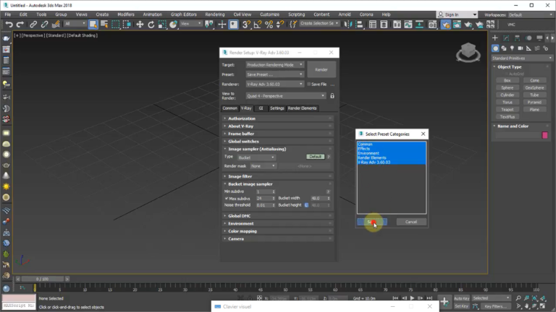This screenshot has width=556, height=312.
Task: Click the Zoom viewport navigation icon
Action: tap(518, 298)
